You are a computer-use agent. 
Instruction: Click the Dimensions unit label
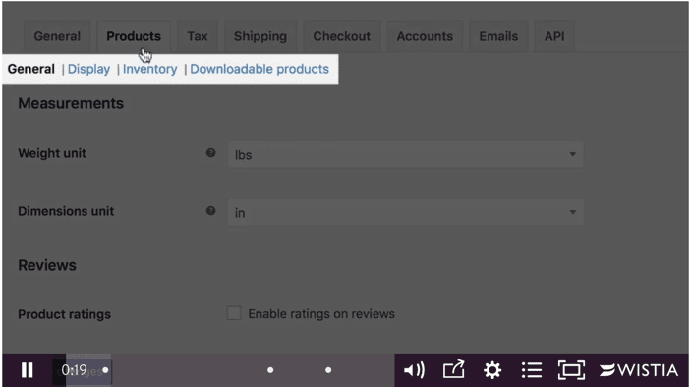pos(66,211)
